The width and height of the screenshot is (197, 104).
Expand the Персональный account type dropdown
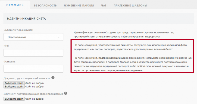click(x=33, y=37)
